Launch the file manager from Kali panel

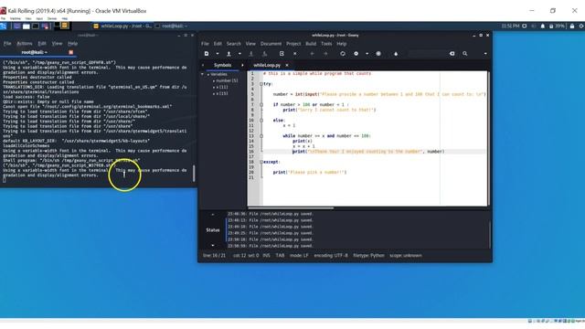[27, 27]
